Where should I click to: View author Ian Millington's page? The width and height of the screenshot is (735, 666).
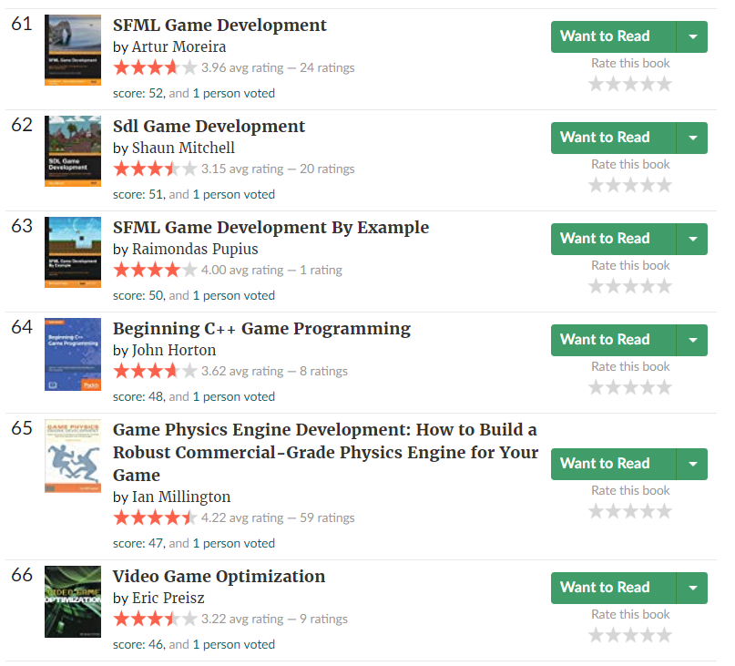[181, 497]
